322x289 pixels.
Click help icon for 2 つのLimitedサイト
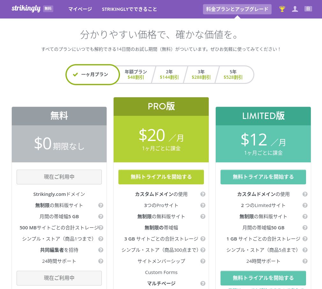[x=305, y=205]
